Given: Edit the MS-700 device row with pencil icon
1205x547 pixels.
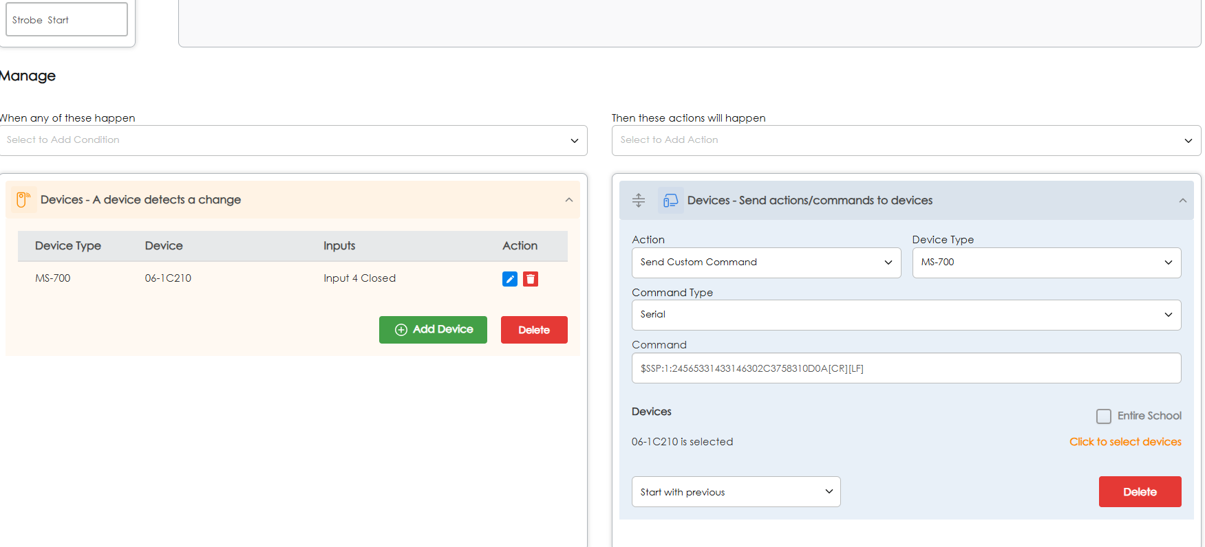Looking at the screenshot, I should pyautogui.click(x=509, y=279).
